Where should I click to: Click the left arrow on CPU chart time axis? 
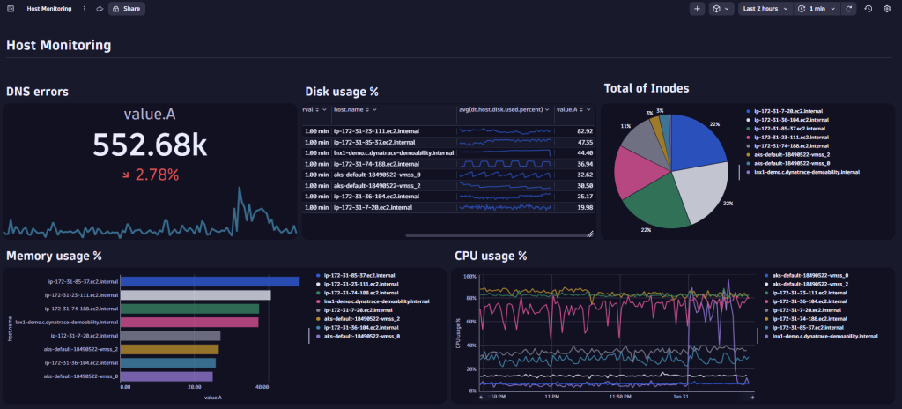[x=481, y=397]
